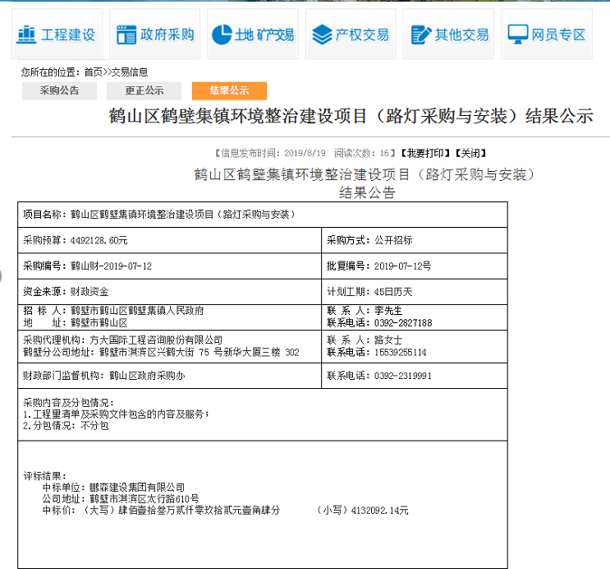610x569 pixels.
Task: Select 招标人 鹤壁集镇人民政府 line
Action: point(113,311)
